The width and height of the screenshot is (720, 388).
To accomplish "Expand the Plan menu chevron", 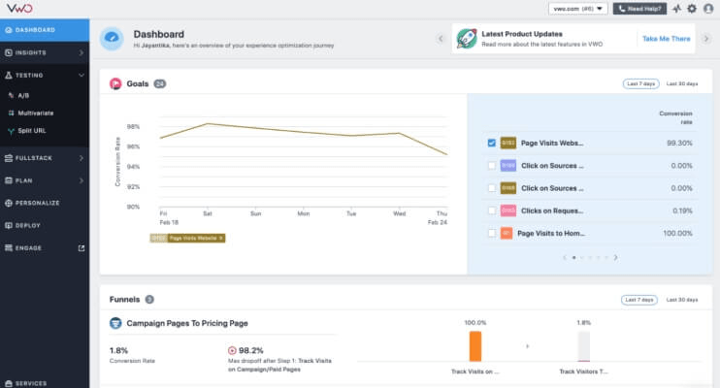I will click(x=82, y=180).
